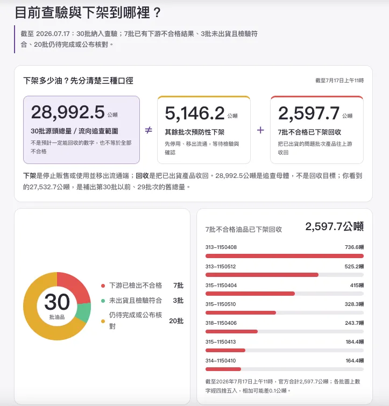Image resolution: width=389 pixels, height=406 pixels.
Task: Click the footnote about 四捨五入 rounding
Action: coord(283,386)
